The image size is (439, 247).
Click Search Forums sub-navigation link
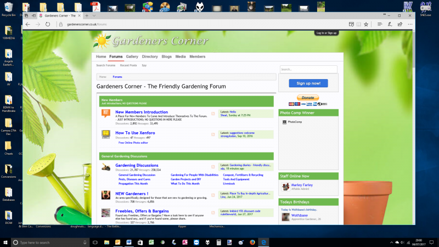pos(105,65)
